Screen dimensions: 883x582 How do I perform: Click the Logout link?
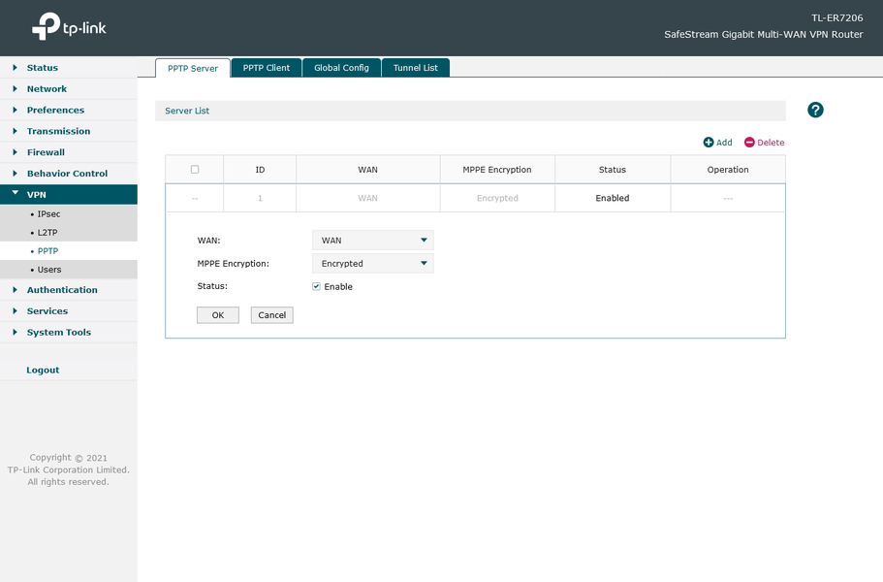click(43, 371)
